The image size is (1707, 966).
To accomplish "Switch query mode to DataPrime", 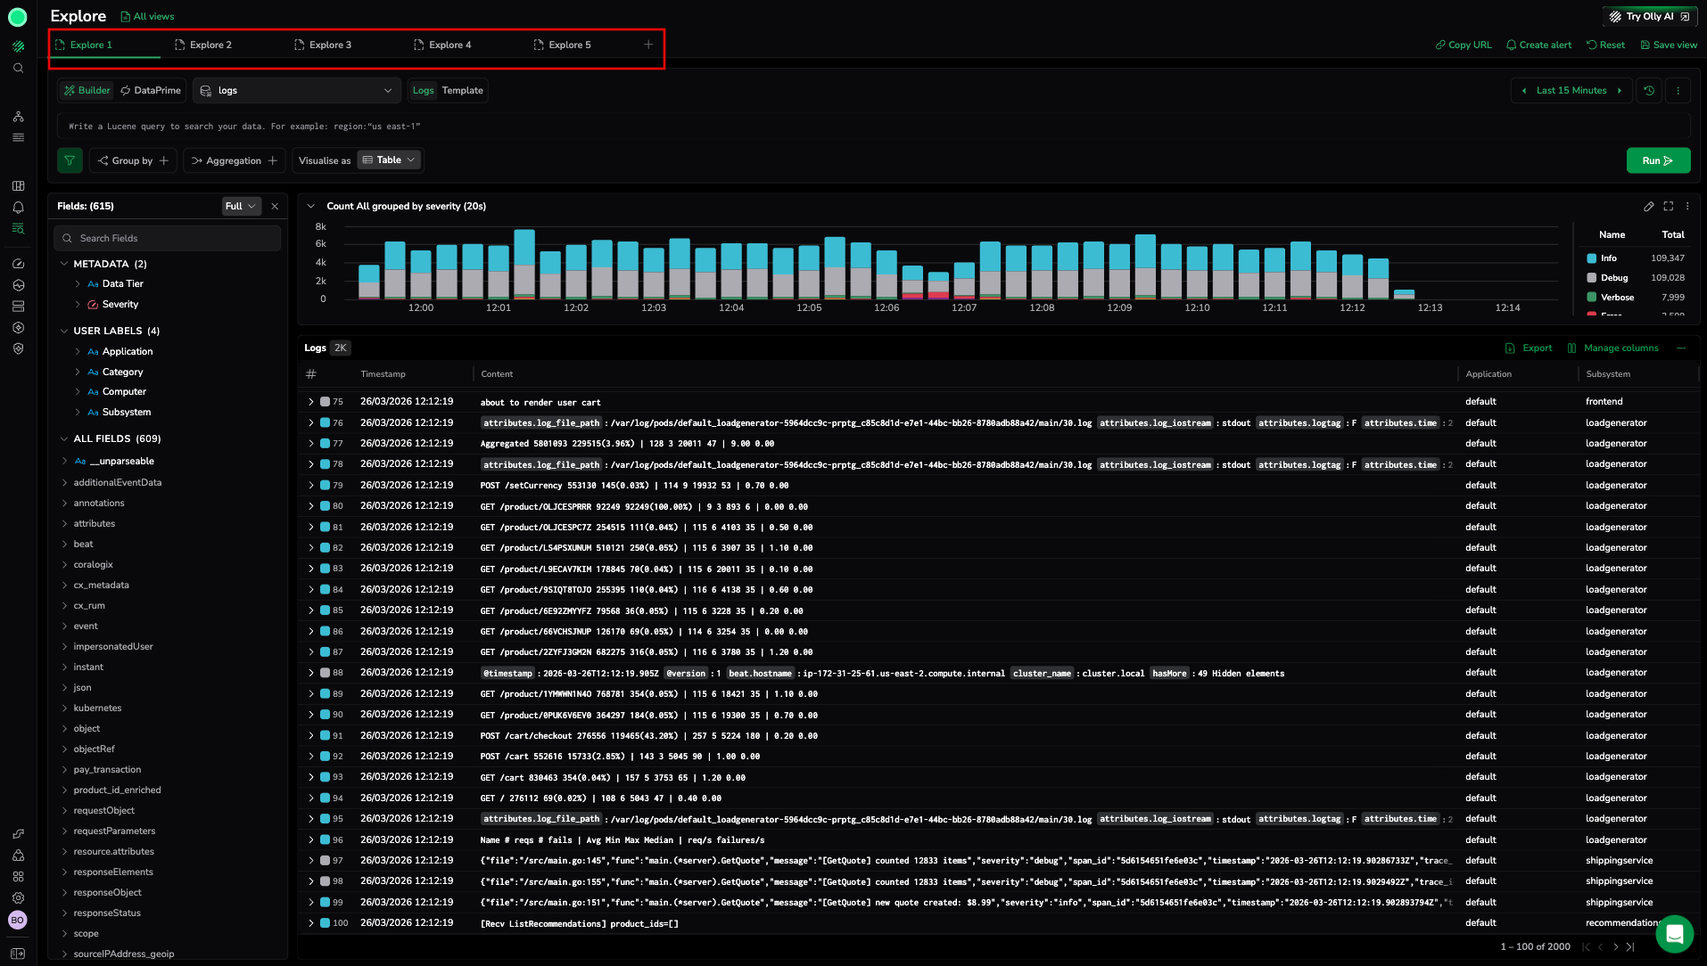I will click(151, 91).
